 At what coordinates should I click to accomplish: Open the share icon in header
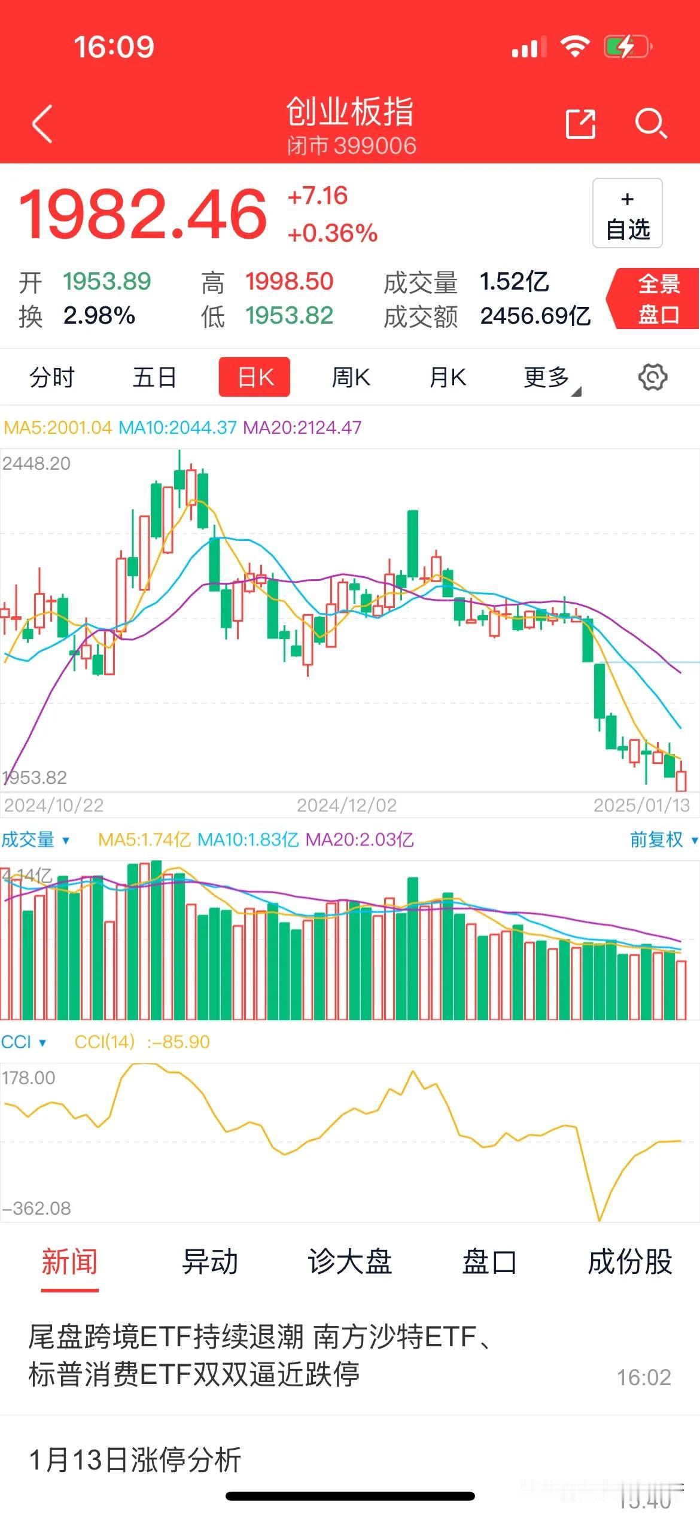click(x=580, y=124)
